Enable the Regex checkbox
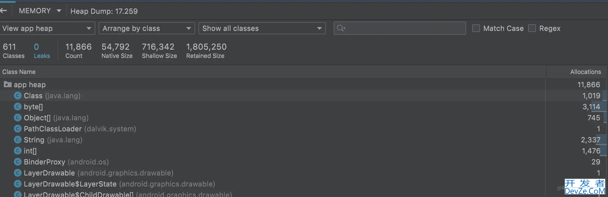Image resolution: width=608 pixels, height=197 pixels. (x=532, y=28)
